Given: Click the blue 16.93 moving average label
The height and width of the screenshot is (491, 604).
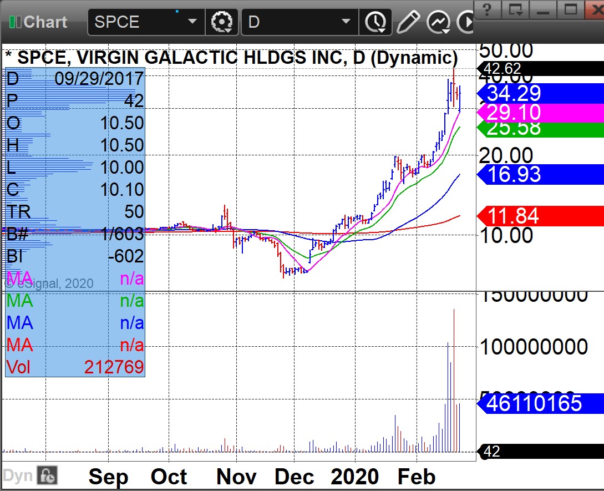Looking at the screenshot, I should tap(540, 174).
